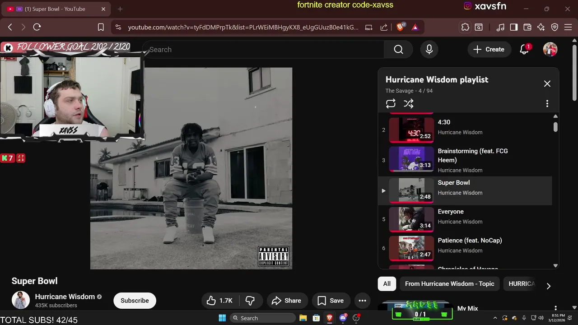The image size is (578, 325).
Task: Open File Explorer from the taskbar
Action: [303, 318]
